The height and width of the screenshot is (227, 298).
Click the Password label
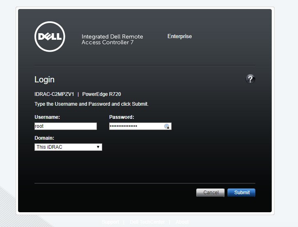coord(121,117)
